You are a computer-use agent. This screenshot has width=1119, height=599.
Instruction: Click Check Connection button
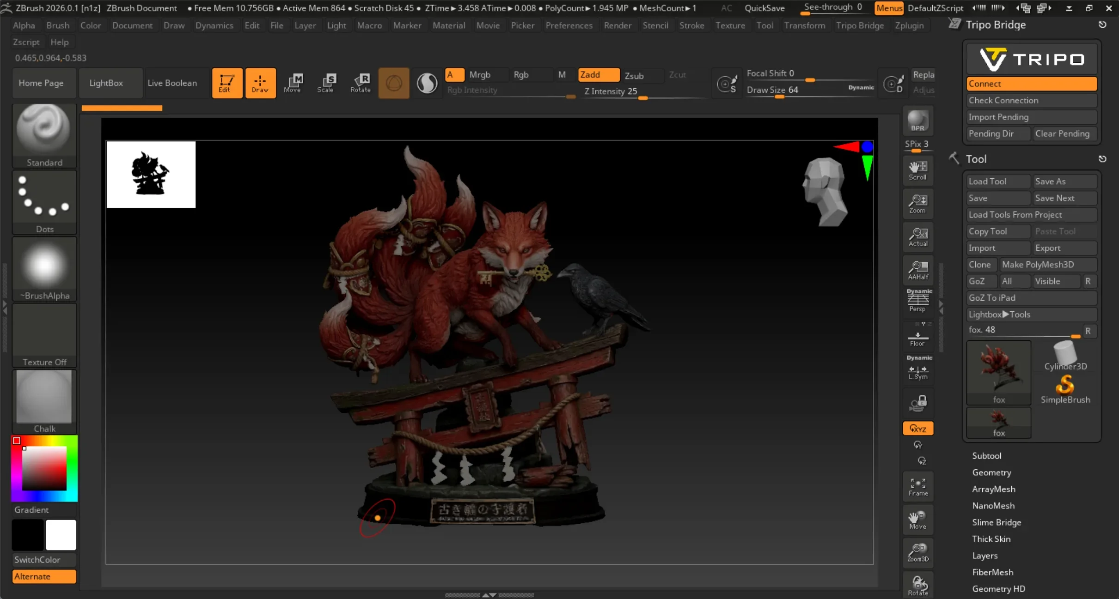tap(1032, 100)
